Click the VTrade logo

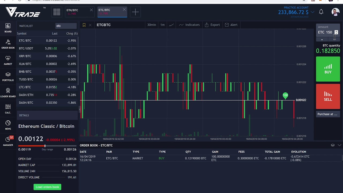pyautogui.click(x=23, y=12)
